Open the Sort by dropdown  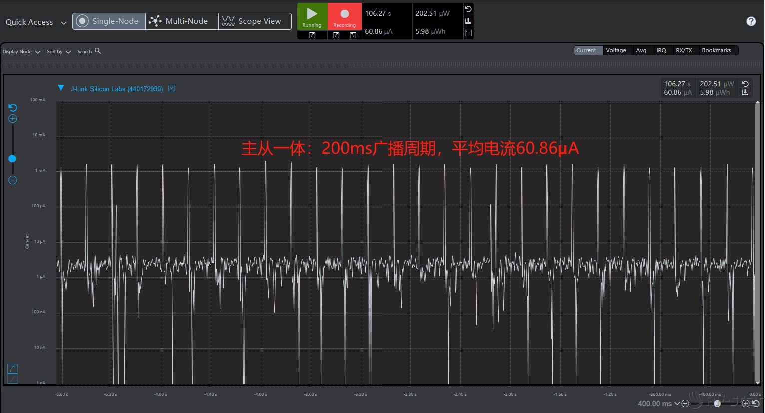coord(59,52)
